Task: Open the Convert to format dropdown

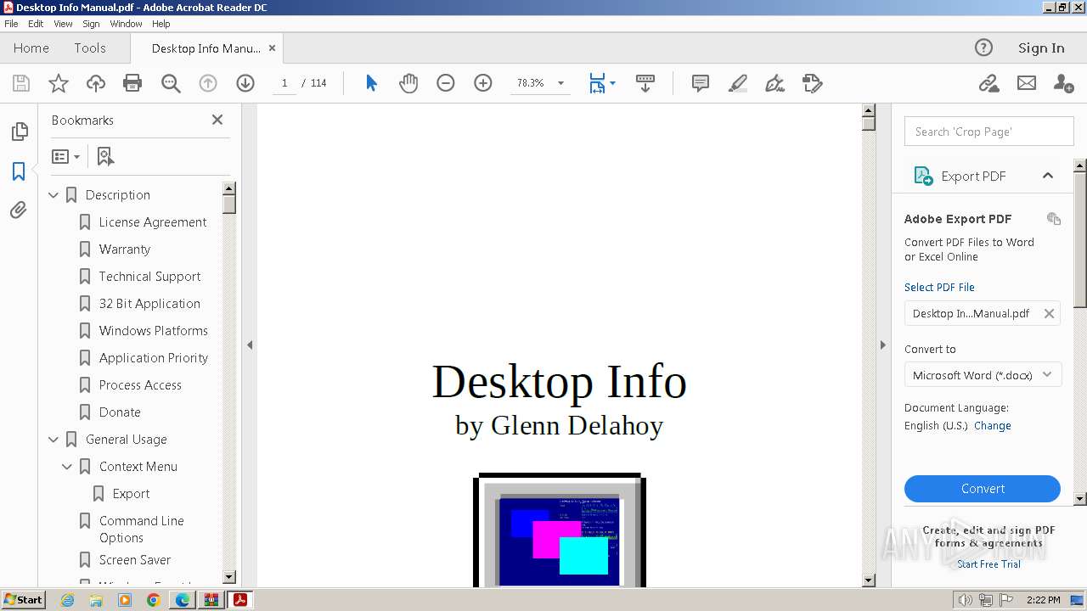Action: [983, 375]
